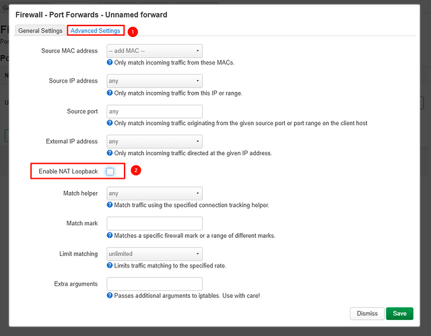Click help icon under Match helper
This screenshot has width=431, height=336.
point(110,205)
